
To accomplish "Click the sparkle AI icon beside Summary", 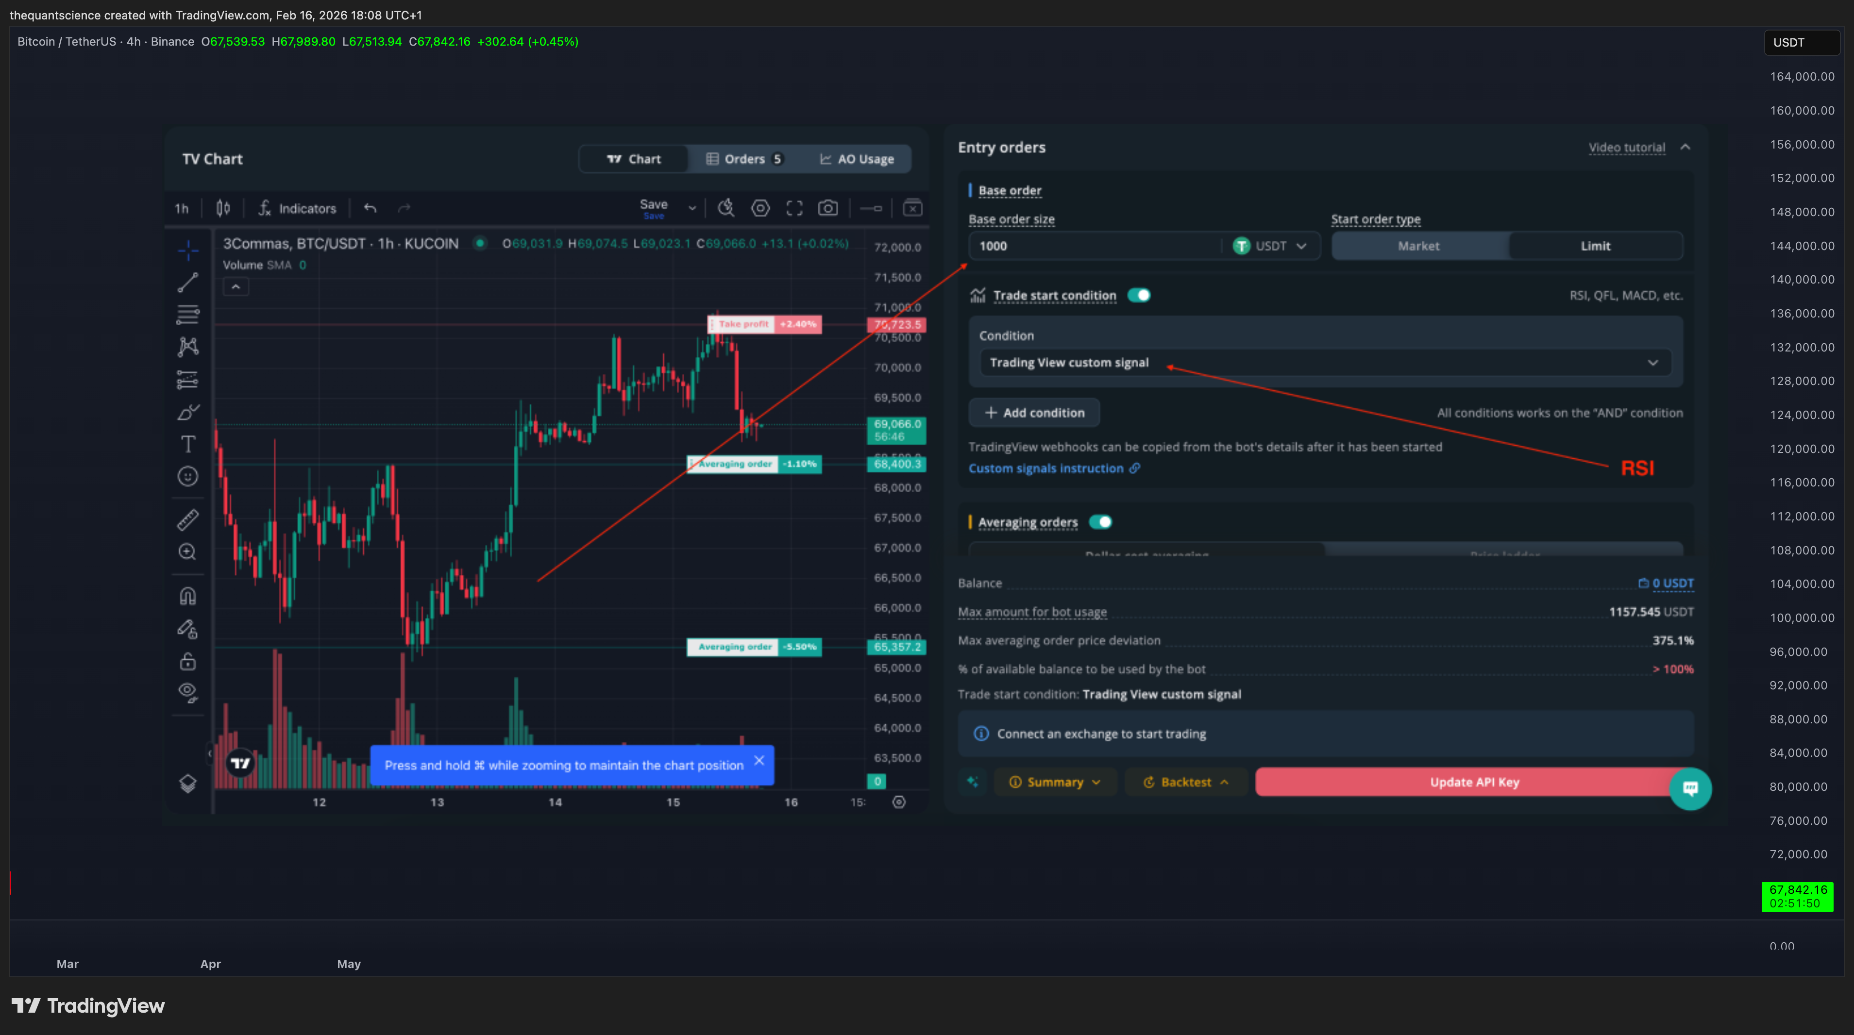I will click(x=973, y=782).
